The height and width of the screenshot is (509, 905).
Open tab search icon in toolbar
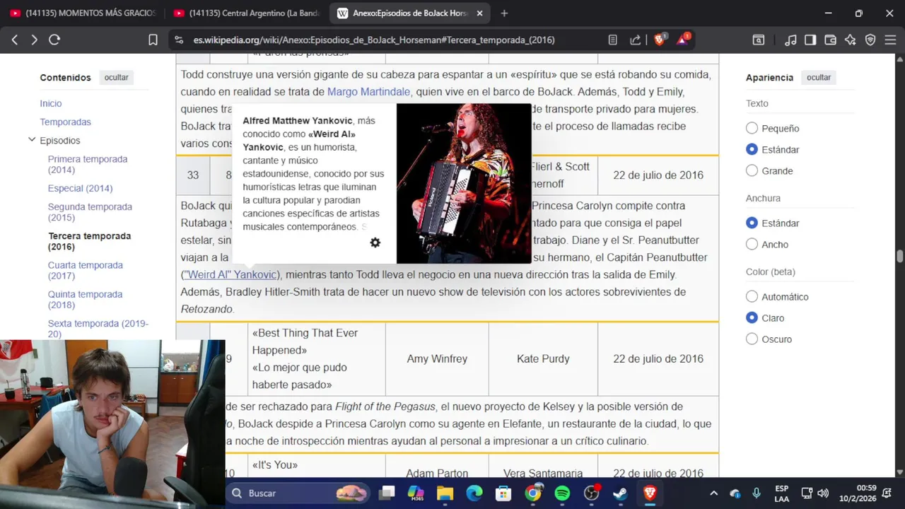[758, 40]
